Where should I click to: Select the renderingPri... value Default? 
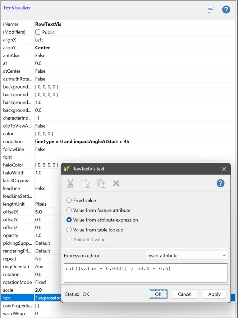(43, 251)
